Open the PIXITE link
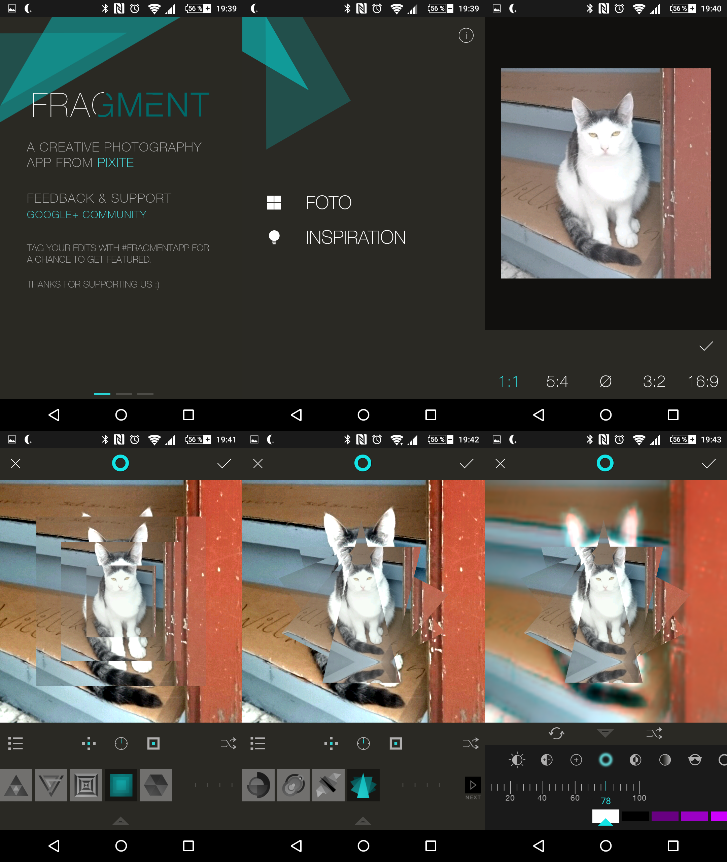This screenshot has width=727, height=862. pyautogui.click(x=115, y=163)
